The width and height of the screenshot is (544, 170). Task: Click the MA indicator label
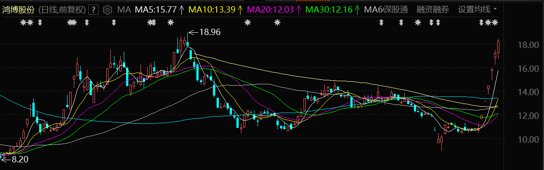click(123, 9)
